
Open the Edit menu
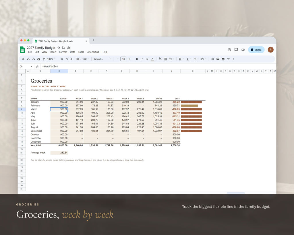[x=37, y=52]
